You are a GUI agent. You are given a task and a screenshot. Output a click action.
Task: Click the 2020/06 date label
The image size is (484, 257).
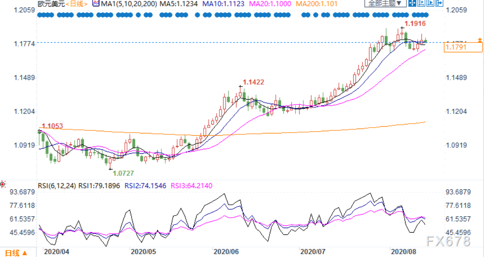(226, 252)
